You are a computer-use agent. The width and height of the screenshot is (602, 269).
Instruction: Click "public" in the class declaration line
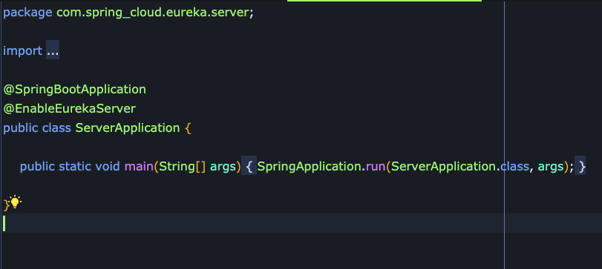coord(21,128)
